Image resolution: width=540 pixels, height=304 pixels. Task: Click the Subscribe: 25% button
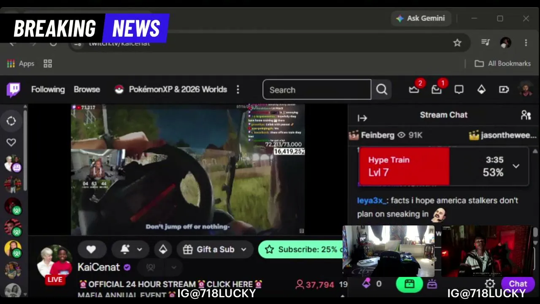300,250
